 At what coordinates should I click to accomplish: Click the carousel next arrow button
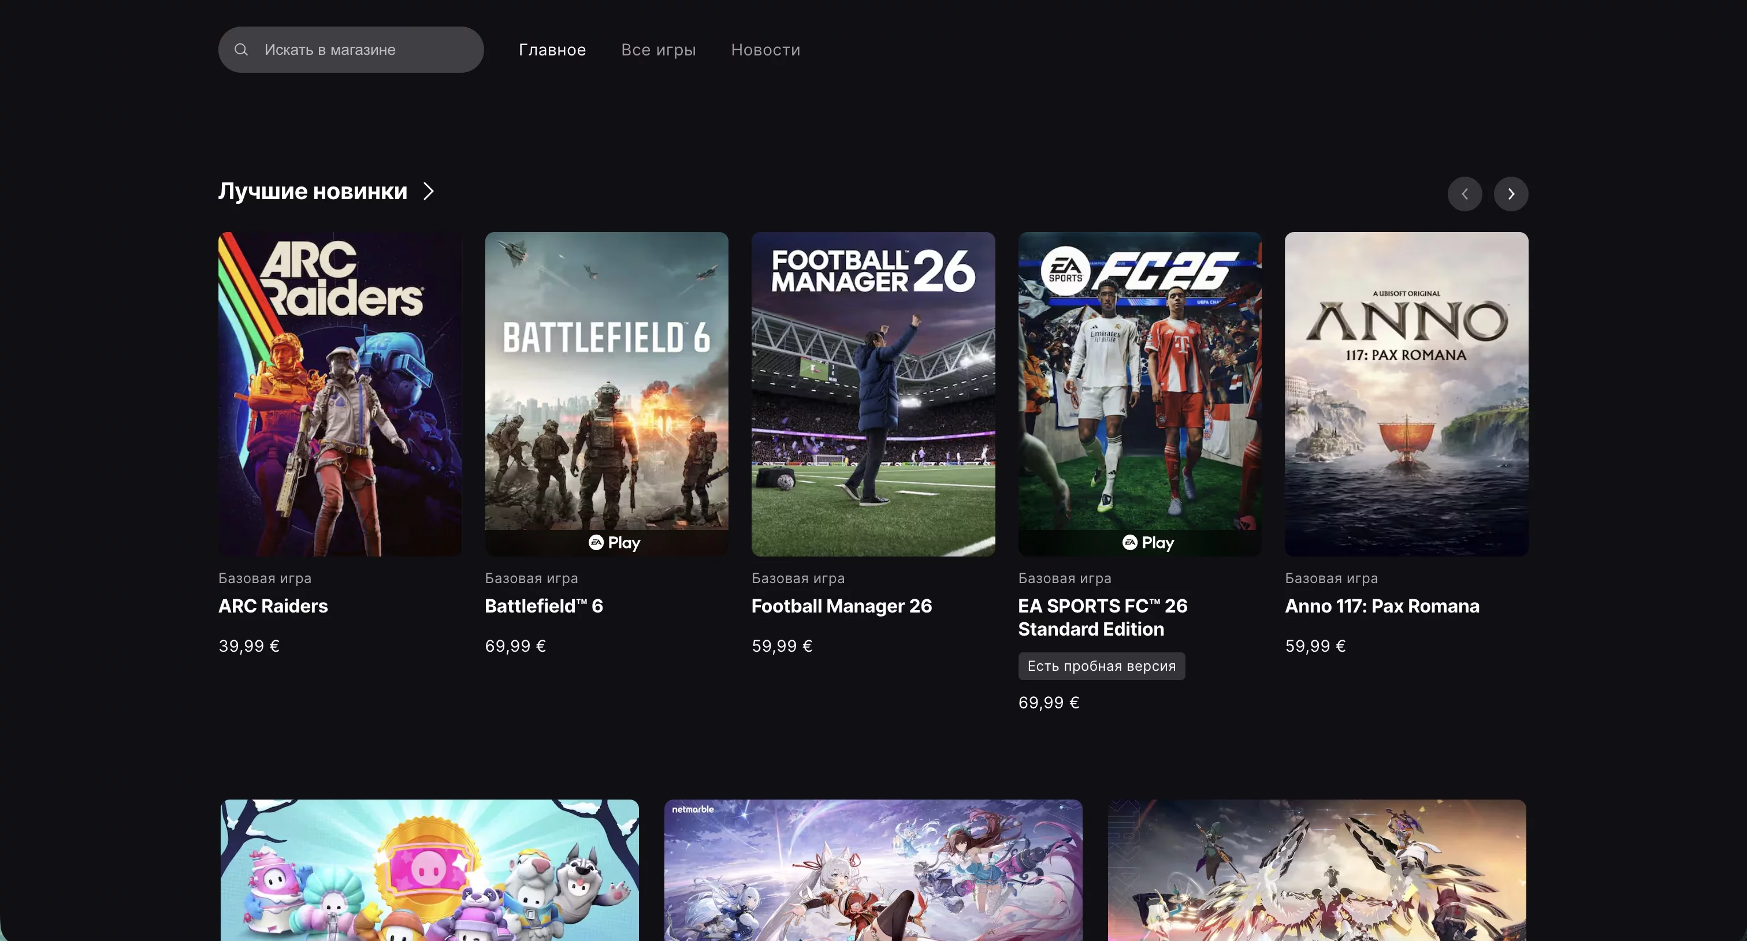(1510, 194)
